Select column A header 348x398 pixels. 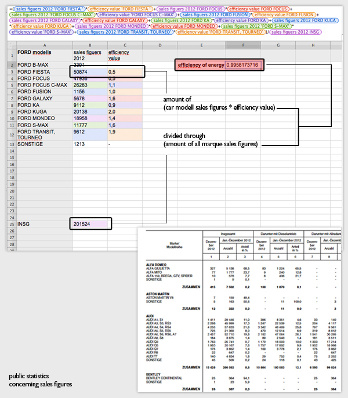(x=45, y=45)
